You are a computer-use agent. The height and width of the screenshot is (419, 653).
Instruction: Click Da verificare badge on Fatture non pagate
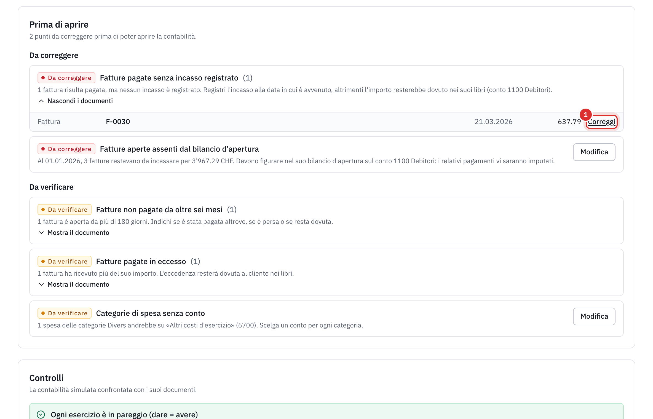tap(65, 210)
